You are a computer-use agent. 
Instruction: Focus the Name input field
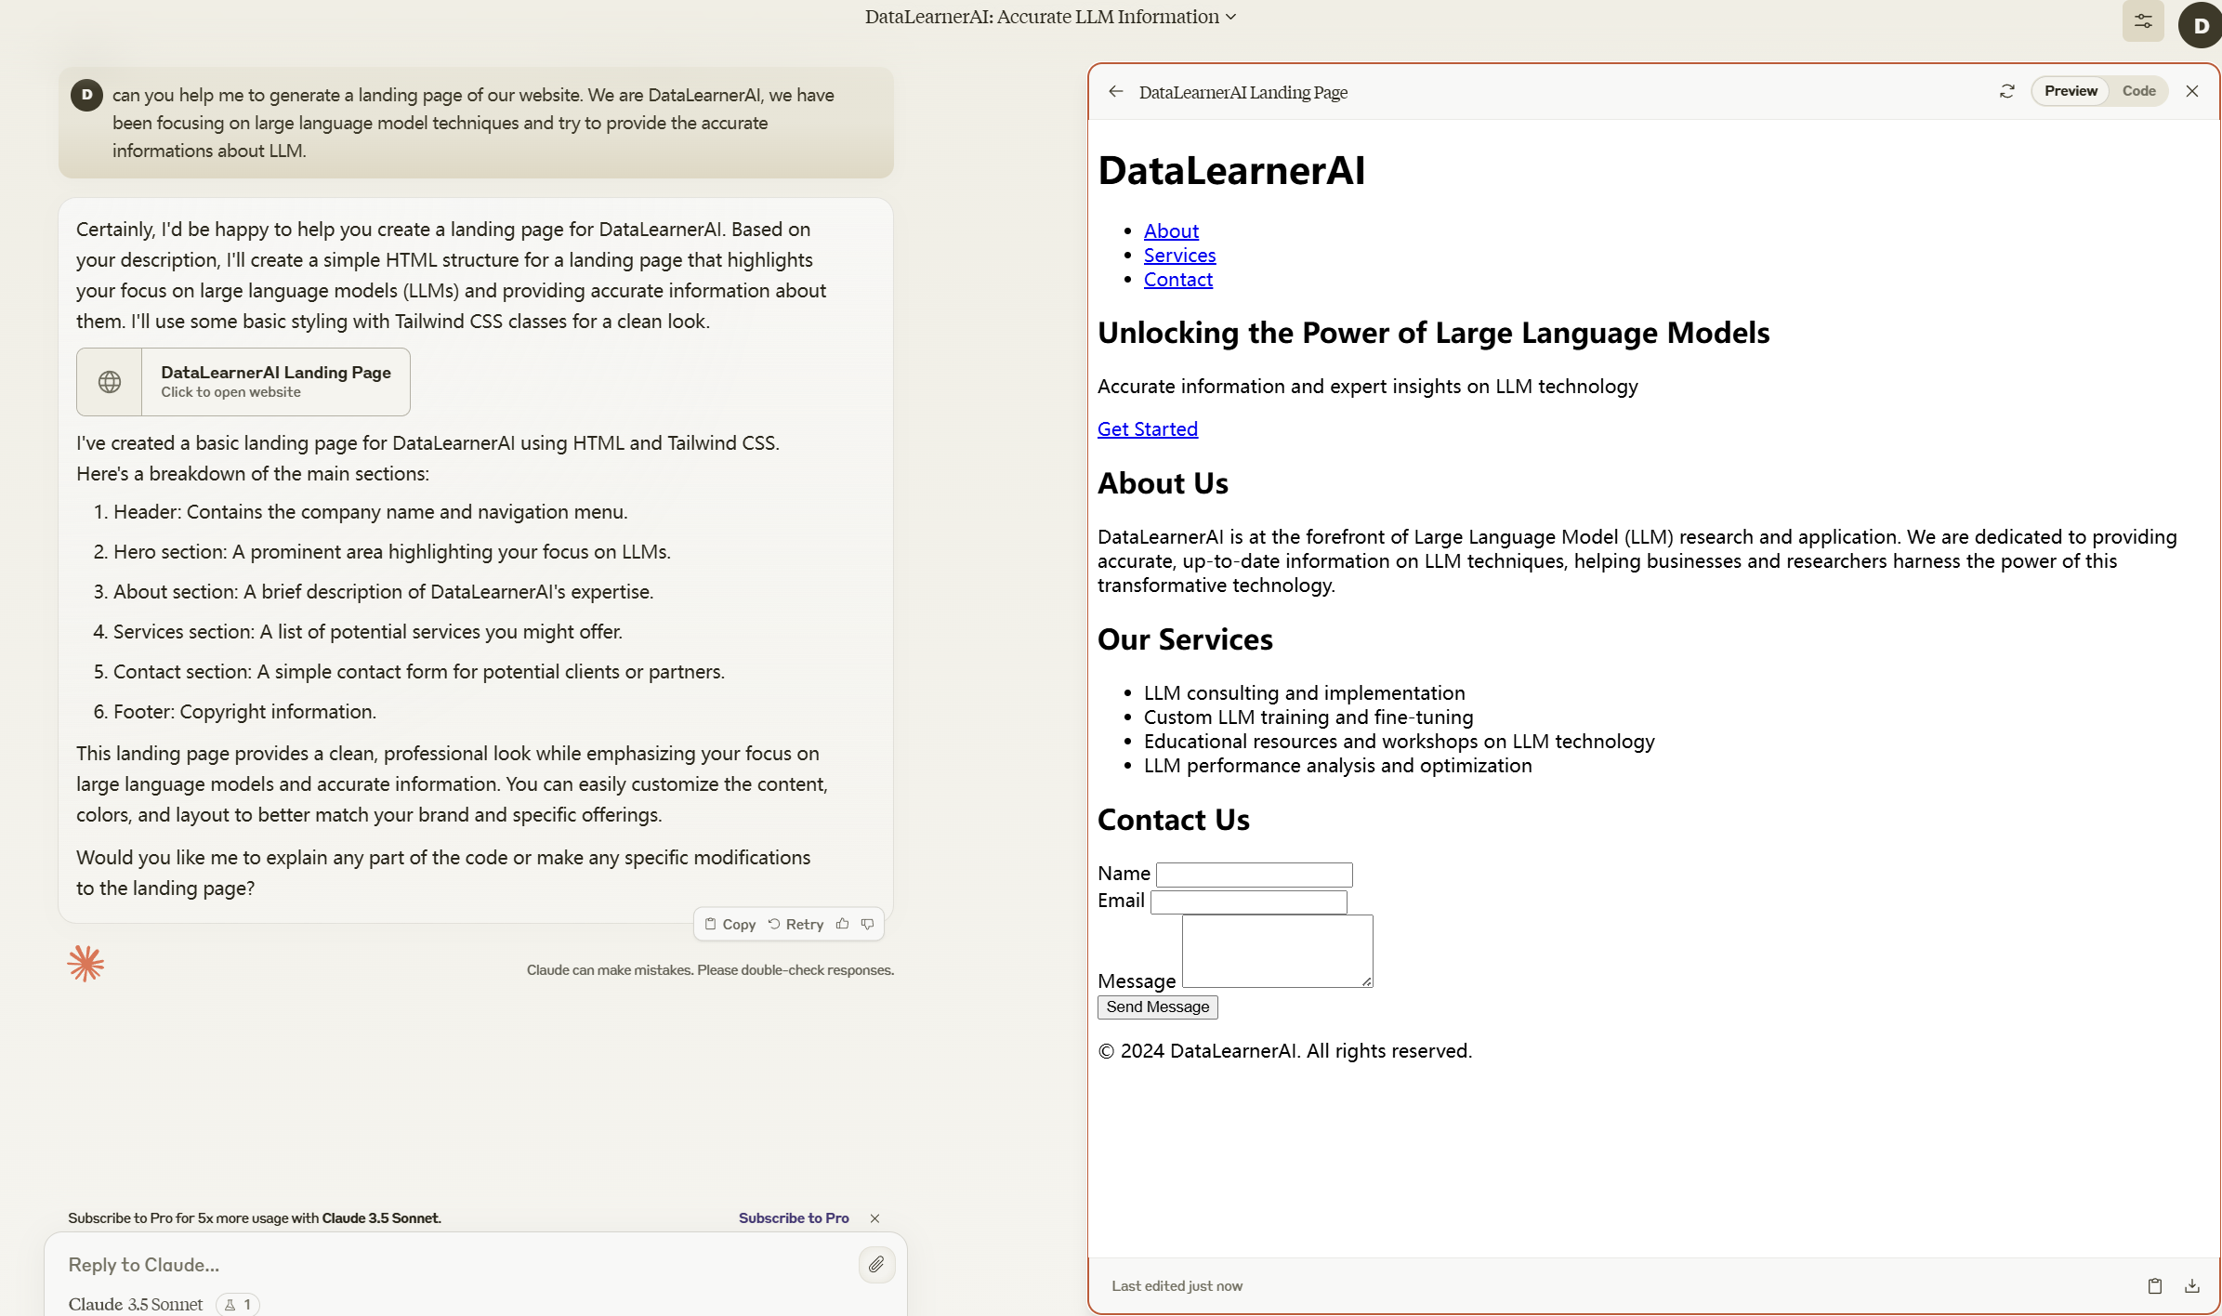pyautogui.click(x=1254, y=874)
